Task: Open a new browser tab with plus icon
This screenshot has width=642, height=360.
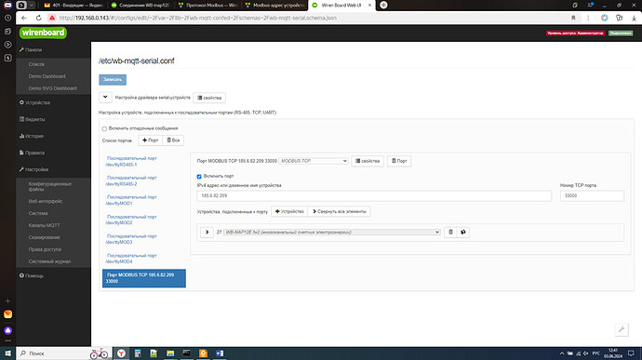Action: point(383,5)
